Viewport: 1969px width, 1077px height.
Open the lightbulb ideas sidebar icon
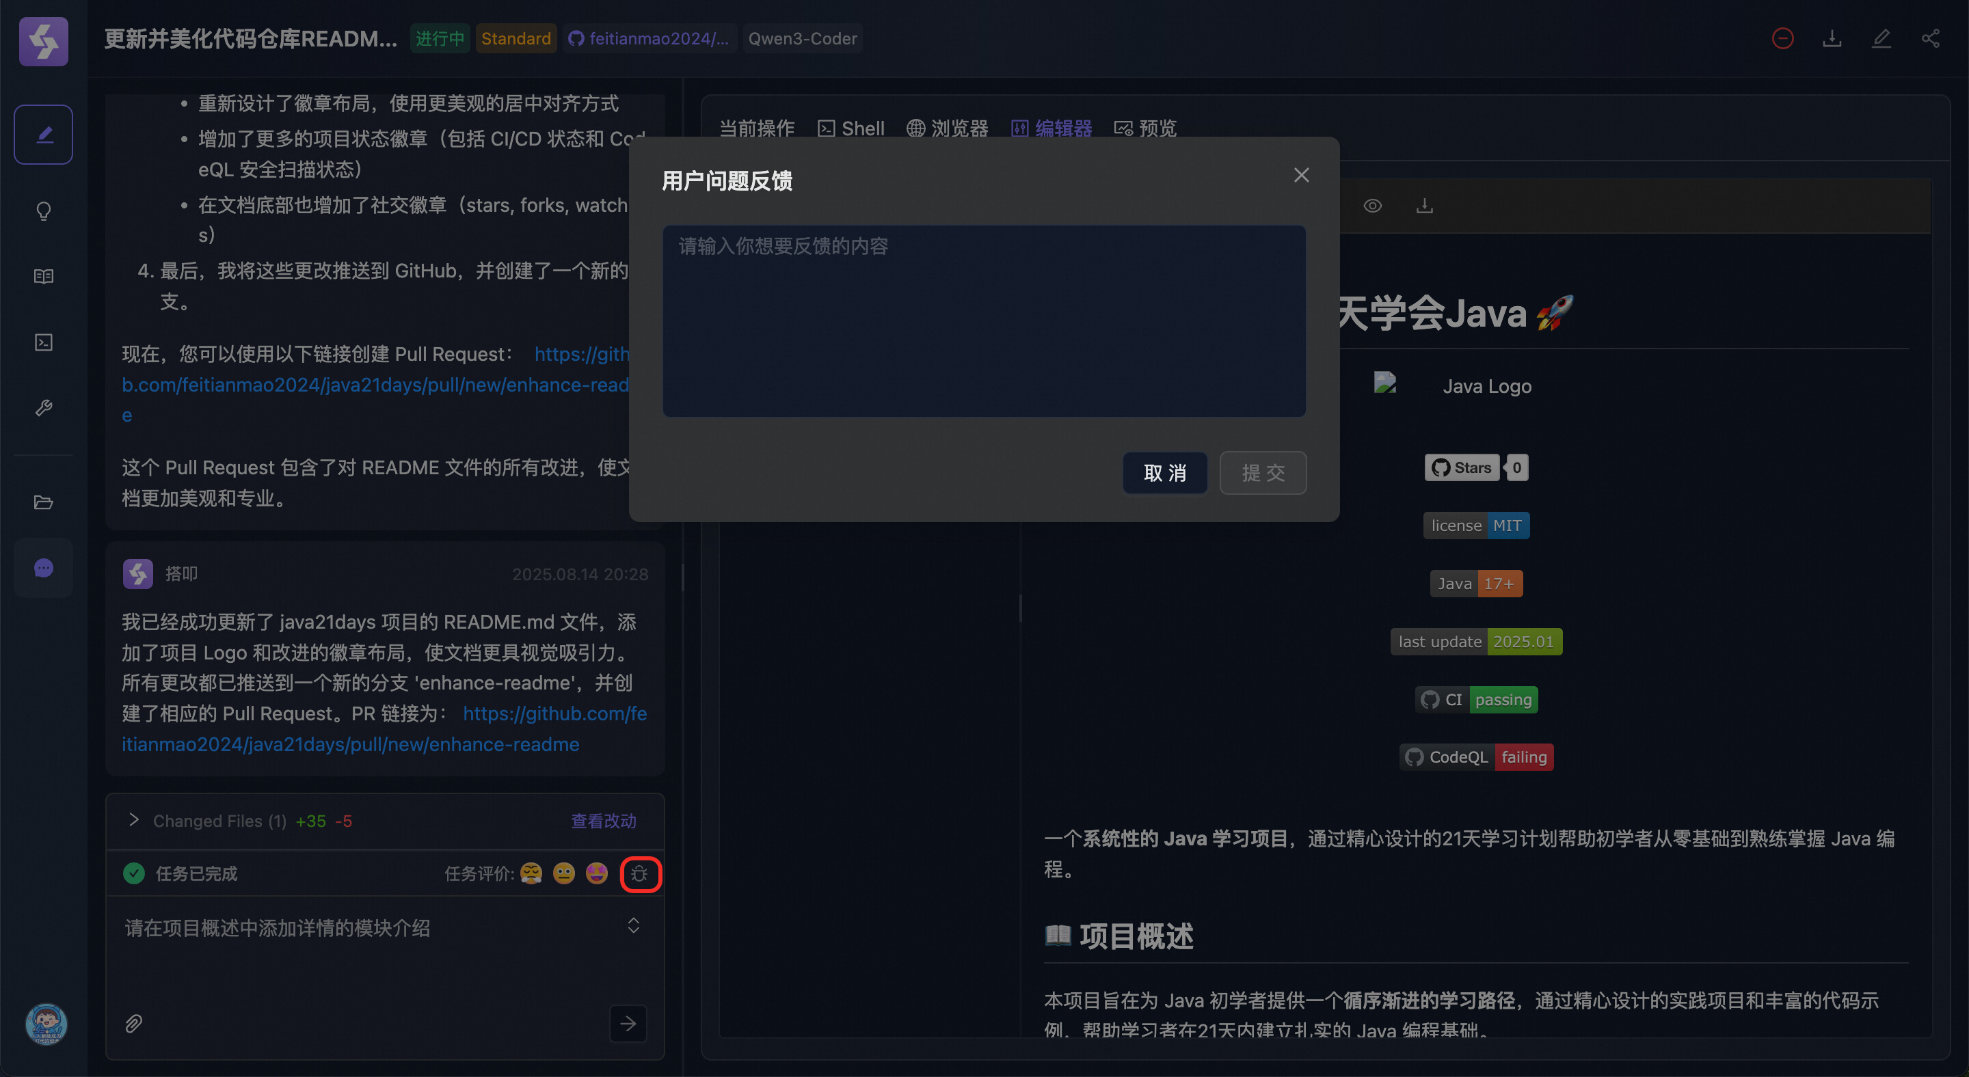(x=44, y=210)
